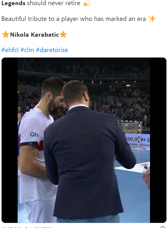The height and width of the screenshot is (228, 167).
Task: Play the Karabatic tribute video
Action: [84, 140]
